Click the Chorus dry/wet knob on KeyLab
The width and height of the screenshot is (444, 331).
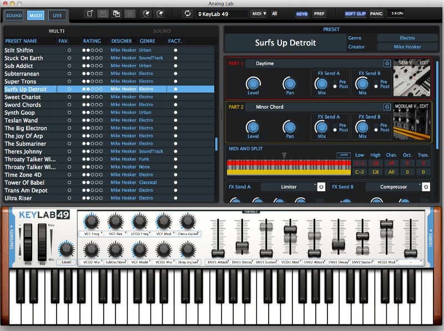188,222
